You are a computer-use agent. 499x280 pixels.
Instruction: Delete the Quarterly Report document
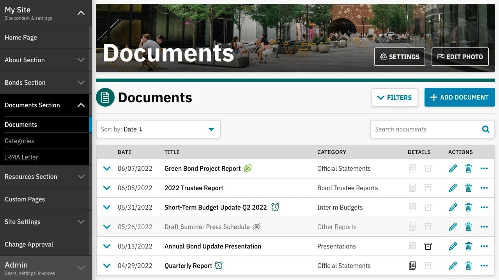click(x=469, y=266)
